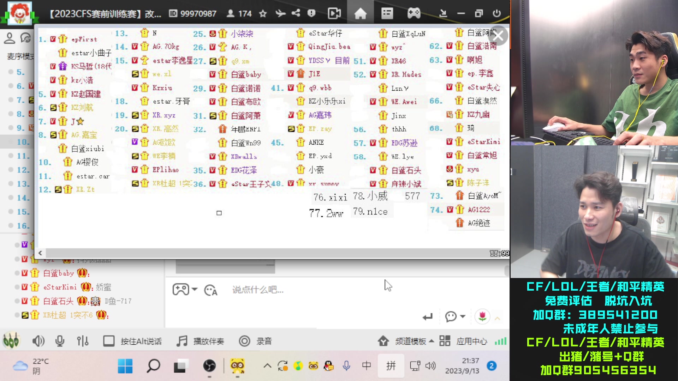678x381 pixels.
Task: Open the emoji picker in the chat input
Action: 210,289
